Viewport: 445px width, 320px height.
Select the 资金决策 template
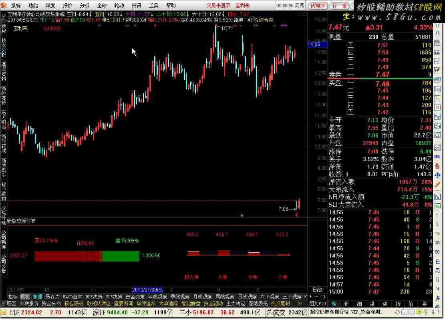(135, 297)
